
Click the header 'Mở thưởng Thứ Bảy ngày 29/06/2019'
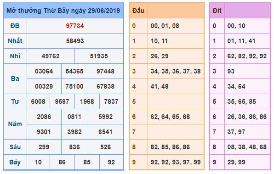[63, 11]
